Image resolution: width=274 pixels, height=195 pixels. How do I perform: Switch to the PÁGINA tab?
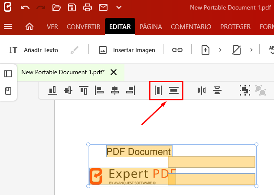(151, 27)
